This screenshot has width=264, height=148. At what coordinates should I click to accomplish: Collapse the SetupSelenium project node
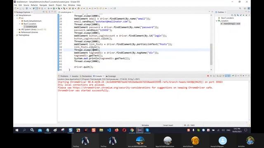click(15, 15)
